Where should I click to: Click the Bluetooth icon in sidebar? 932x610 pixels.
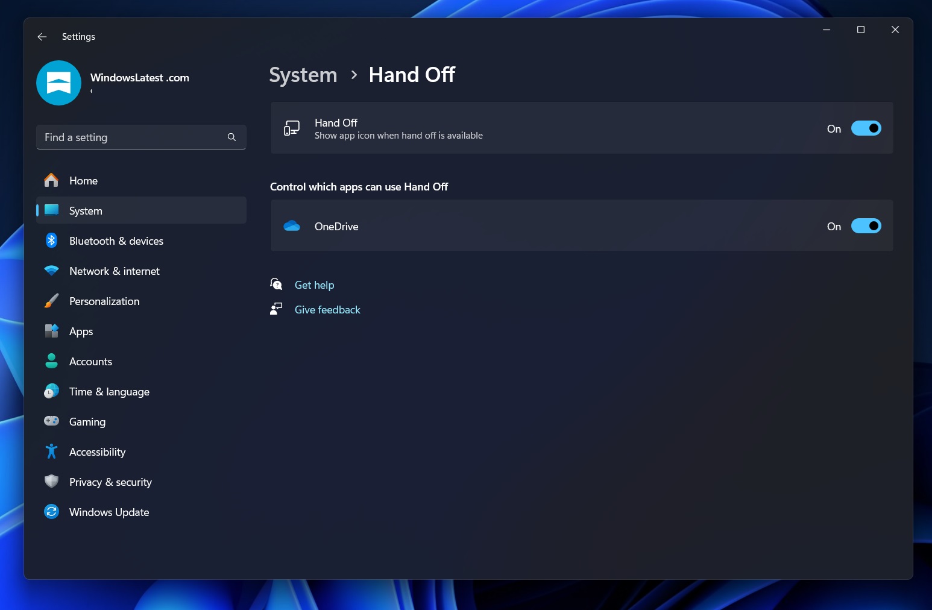(x=51, y=241)
